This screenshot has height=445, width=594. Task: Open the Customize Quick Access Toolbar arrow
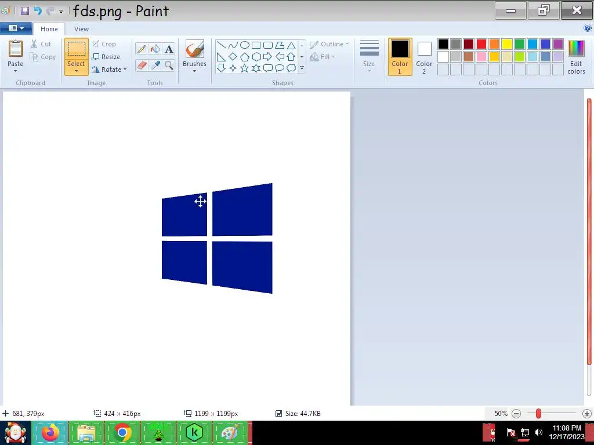[61, 12]
